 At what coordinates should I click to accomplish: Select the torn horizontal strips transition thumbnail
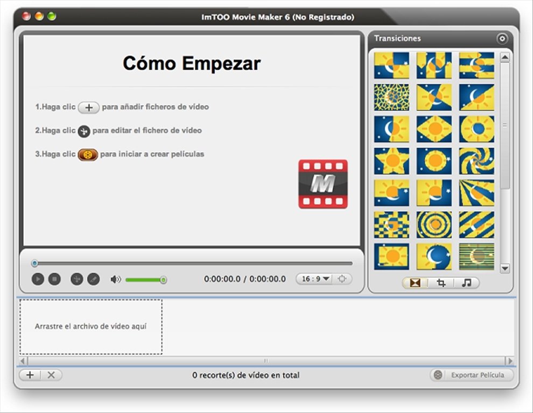click(x=476, y=65)
